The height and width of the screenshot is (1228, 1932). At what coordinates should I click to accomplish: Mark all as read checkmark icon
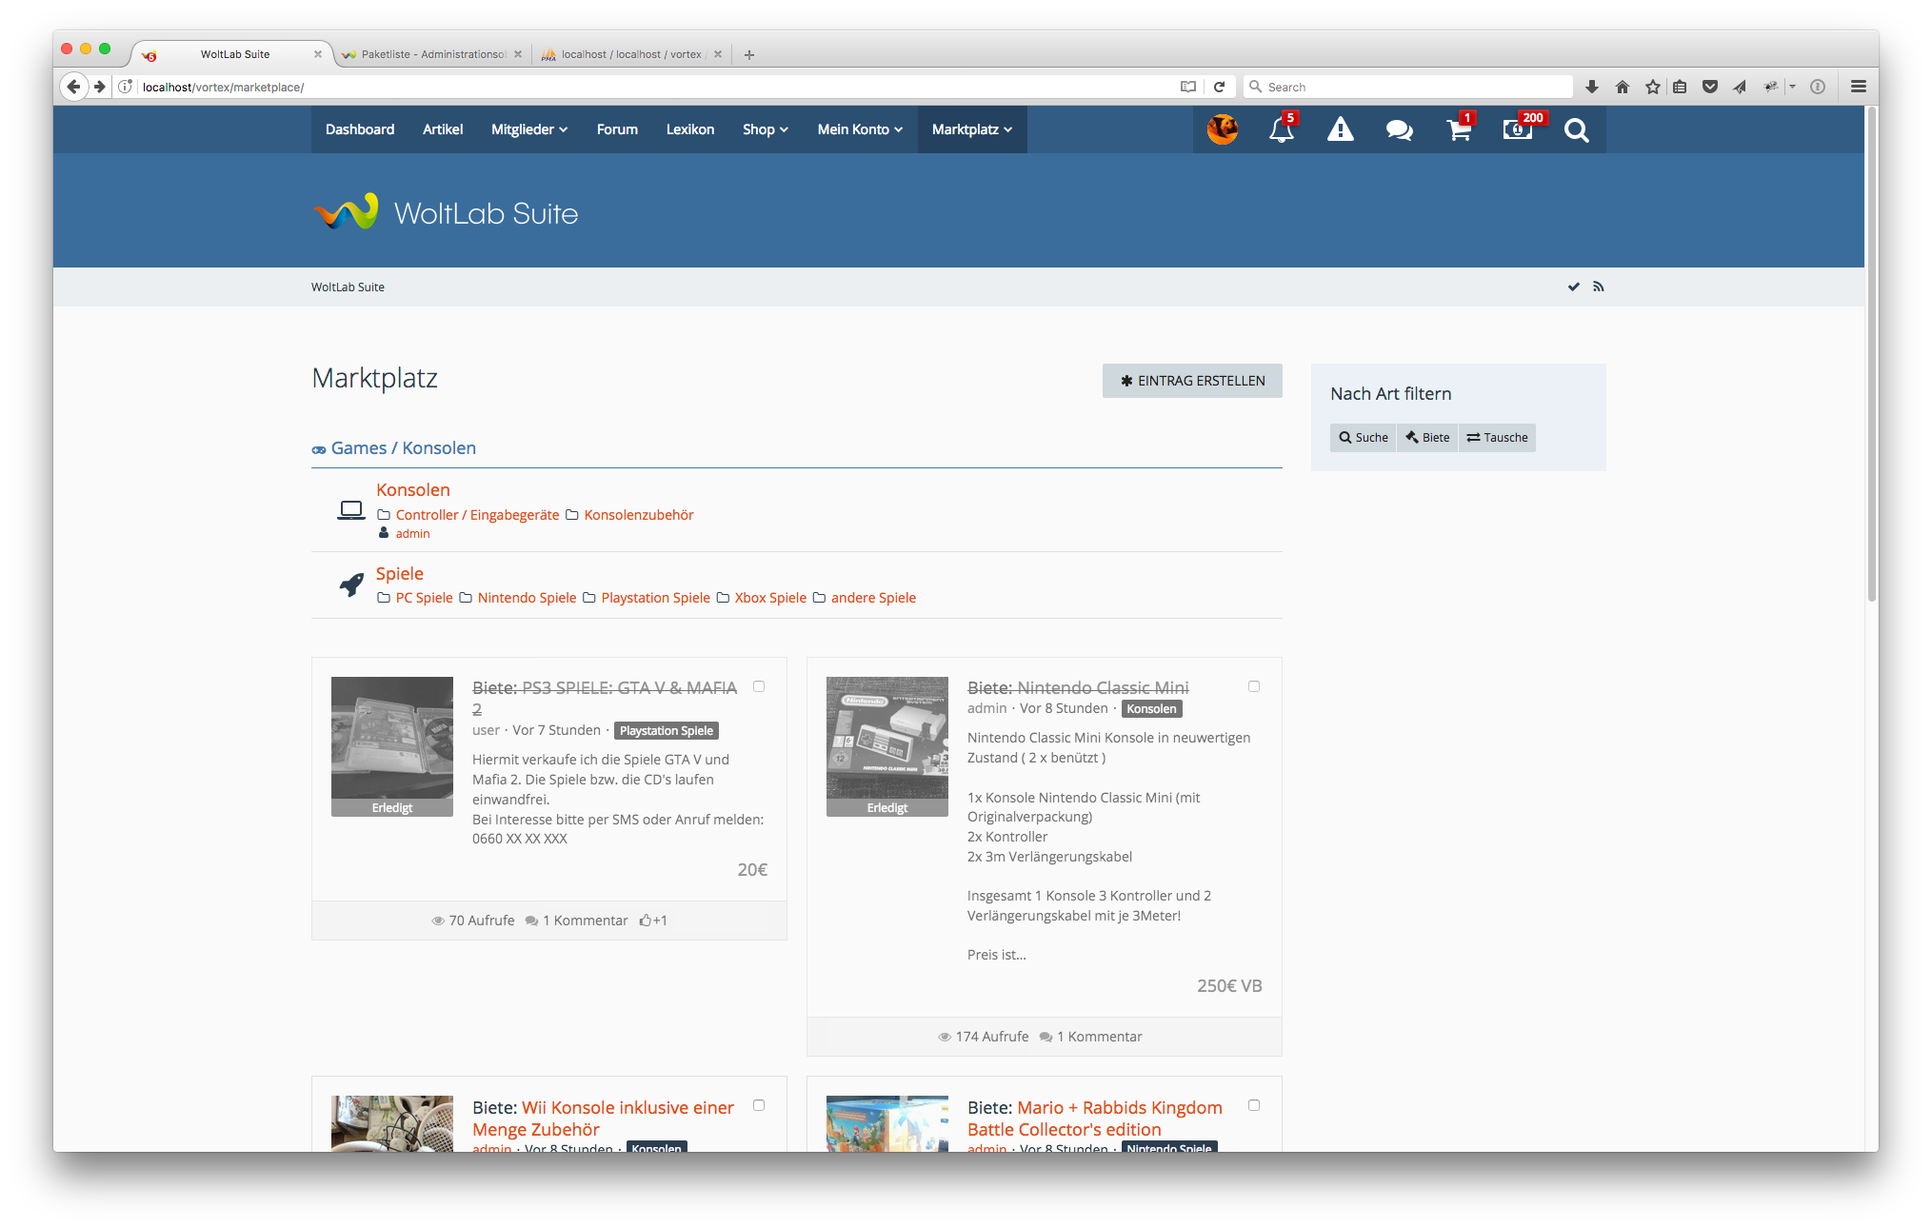(1574, 287)
